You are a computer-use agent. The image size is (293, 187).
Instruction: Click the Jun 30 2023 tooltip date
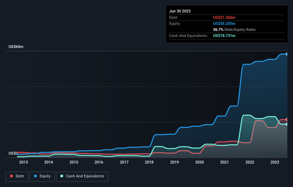(x=180, y=11)
